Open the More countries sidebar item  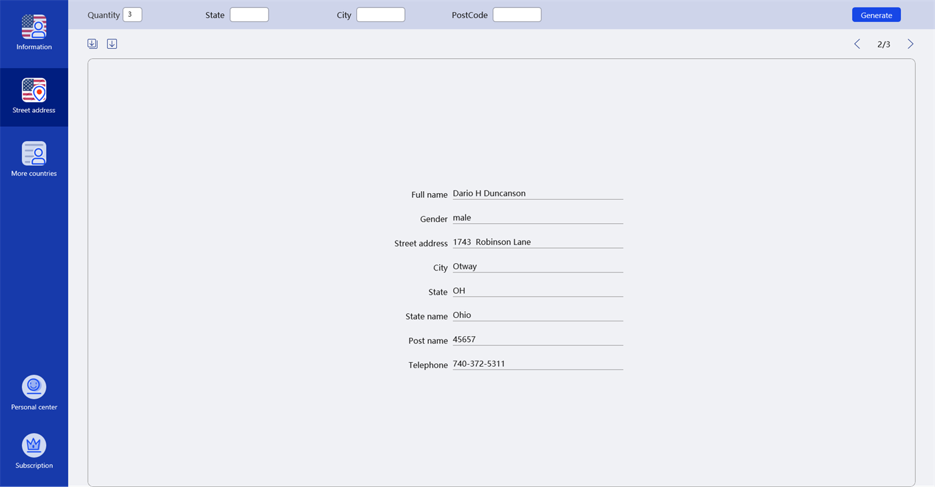tap(34, 160)
